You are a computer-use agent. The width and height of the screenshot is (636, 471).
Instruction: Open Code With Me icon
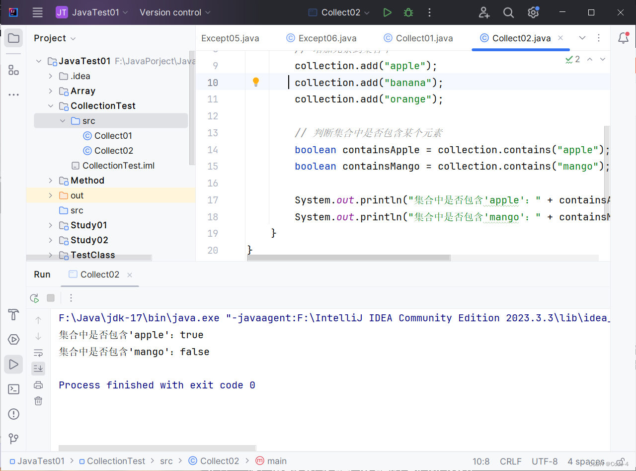point(484,12)
